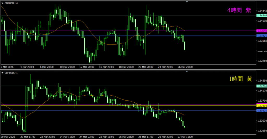The image size is (267, 139).
Task: Select blue 1.33421 price tag on H4 chart
Action: point(262,36)
